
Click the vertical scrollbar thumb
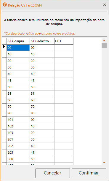pos(104,46)
